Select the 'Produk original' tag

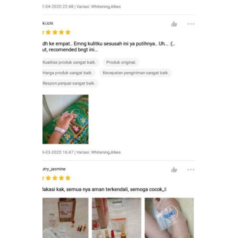(x=121, y=62)
